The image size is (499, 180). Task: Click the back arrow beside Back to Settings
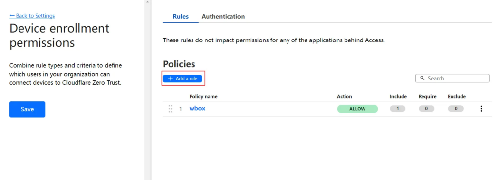point(12,15)
